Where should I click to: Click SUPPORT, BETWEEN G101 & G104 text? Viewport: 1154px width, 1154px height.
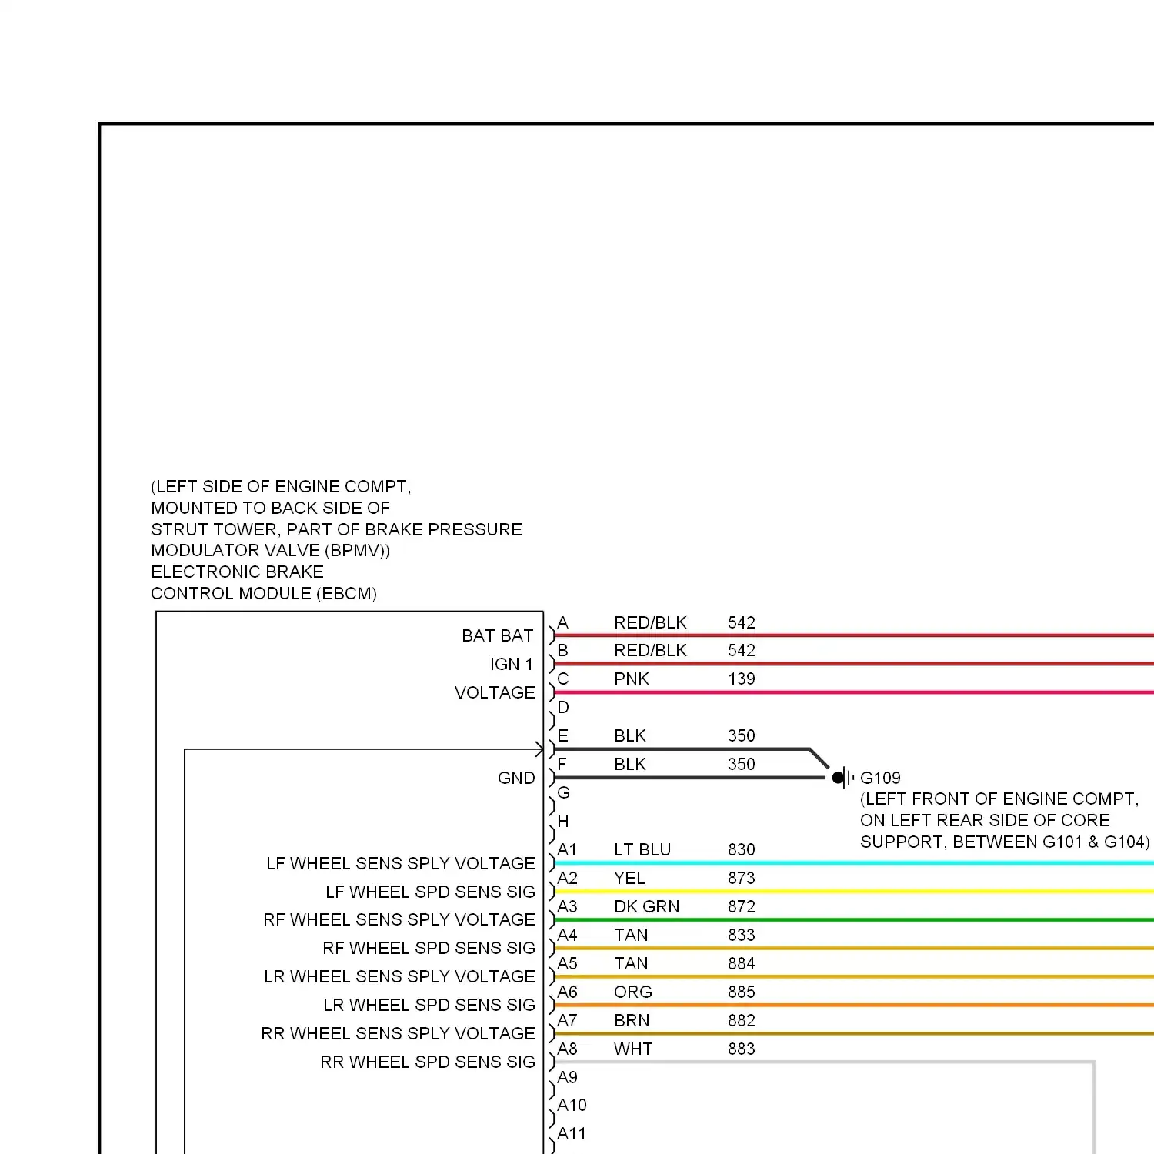click(1005, 842)
